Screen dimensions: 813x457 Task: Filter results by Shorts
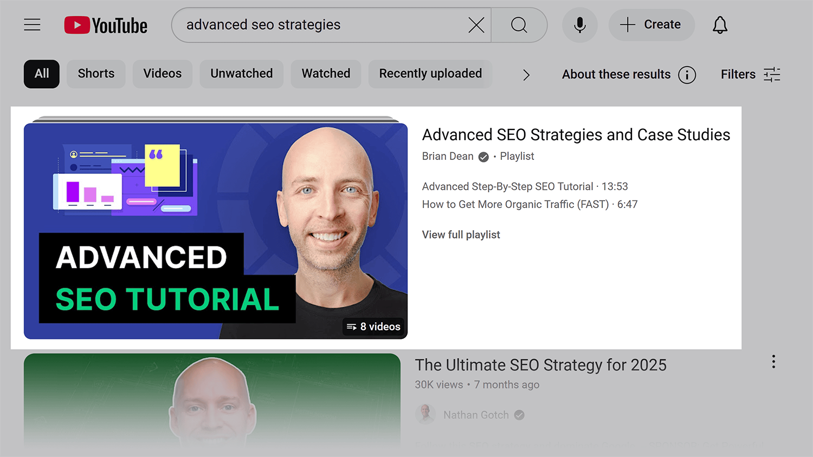tap(96, 74)
